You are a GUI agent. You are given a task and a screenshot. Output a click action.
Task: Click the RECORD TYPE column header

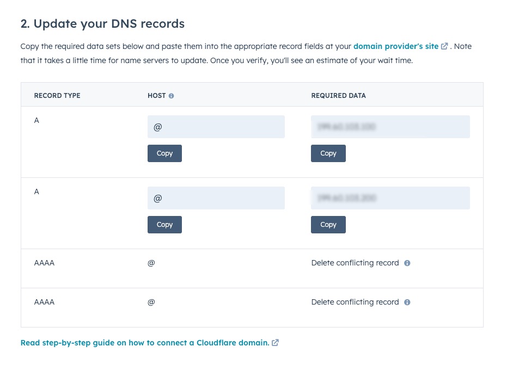[x=57, y=96]
